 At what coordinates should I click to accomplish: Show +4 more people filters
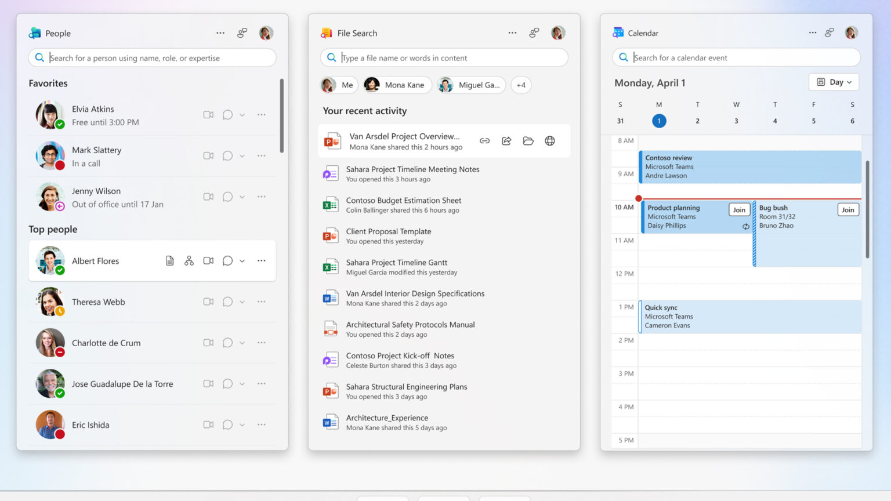[521, 85]
